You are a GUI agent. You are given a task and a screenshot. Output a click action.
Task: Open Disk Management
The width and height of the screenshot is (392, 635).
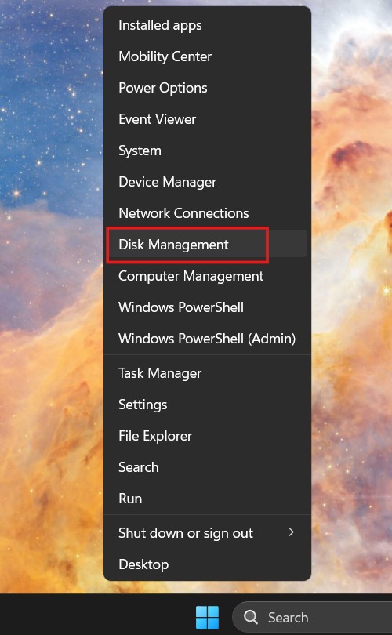pos(207,244)
